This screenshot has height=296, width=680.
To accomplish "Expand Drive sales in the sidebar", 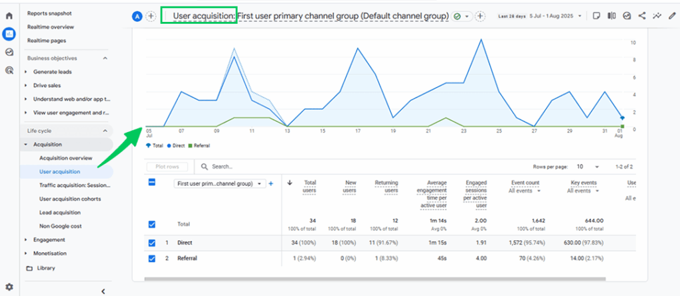I will coord(26,86).
